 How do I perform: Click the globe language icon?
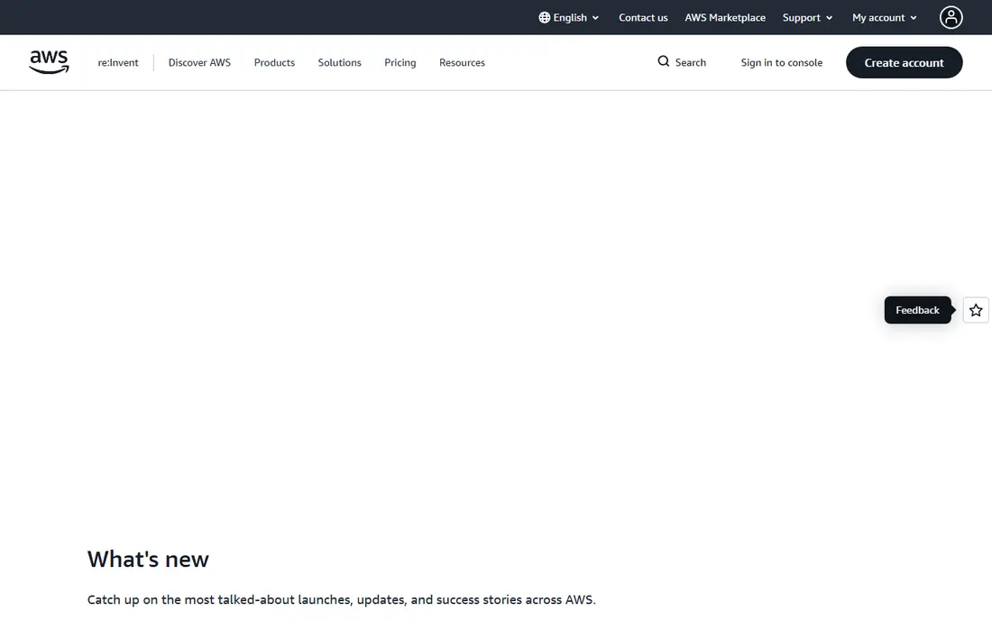(x=544, y=18)
